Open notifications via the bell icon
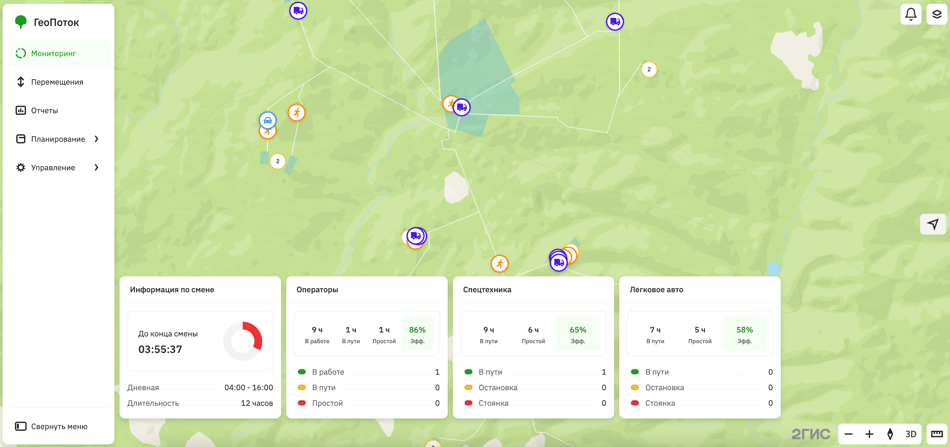The height and width of the screenshot is (447, 950). (911, 14)
